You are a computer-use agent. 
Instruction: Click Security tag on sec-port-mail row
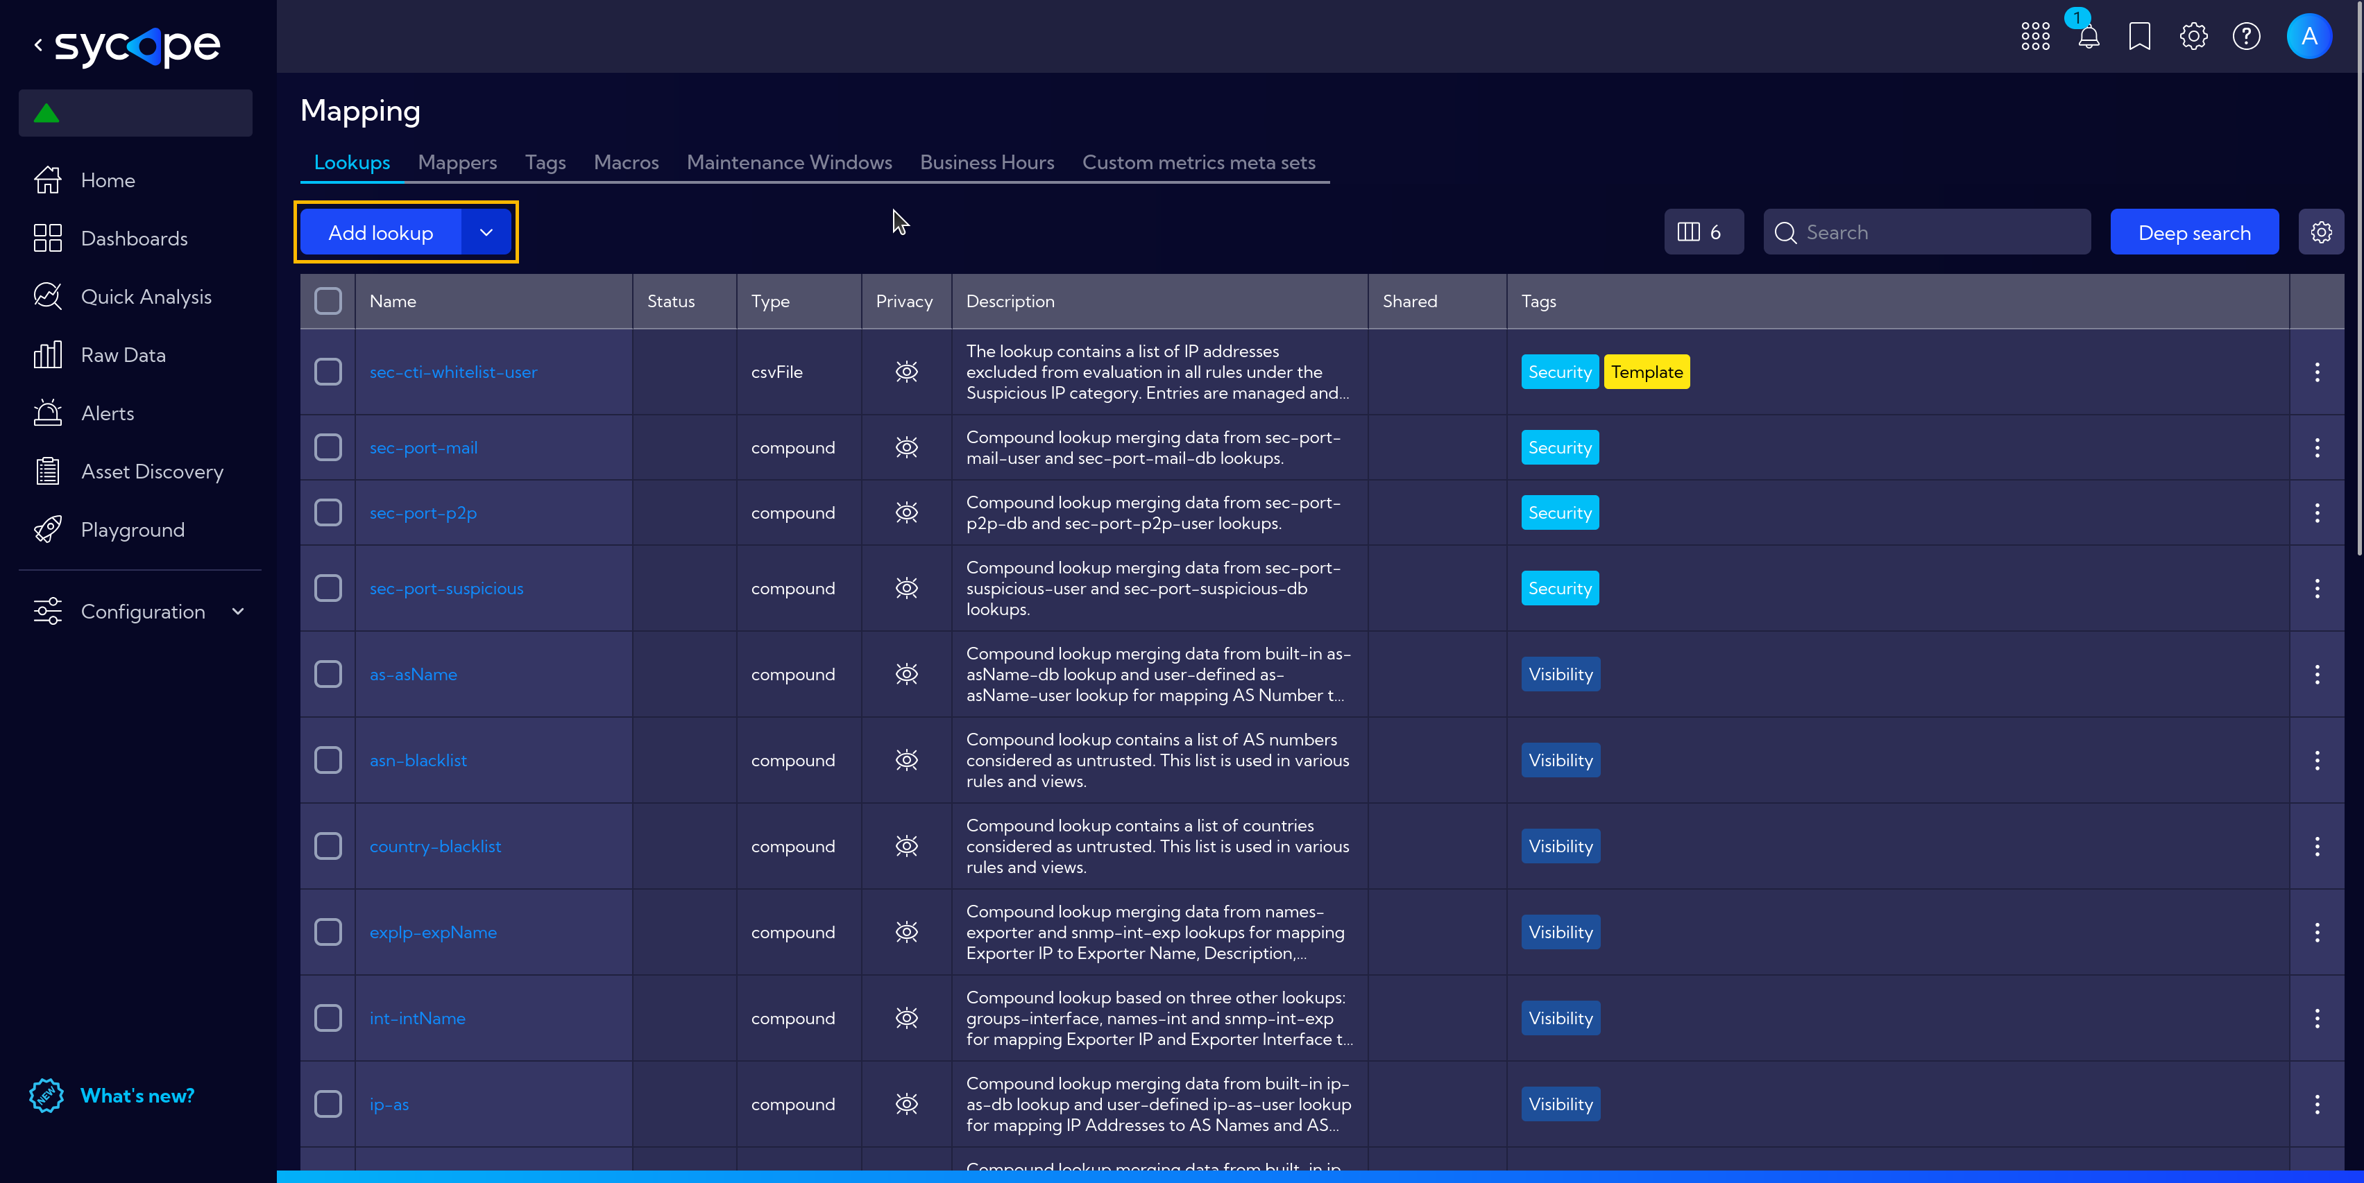click(x=1559, y=447)
